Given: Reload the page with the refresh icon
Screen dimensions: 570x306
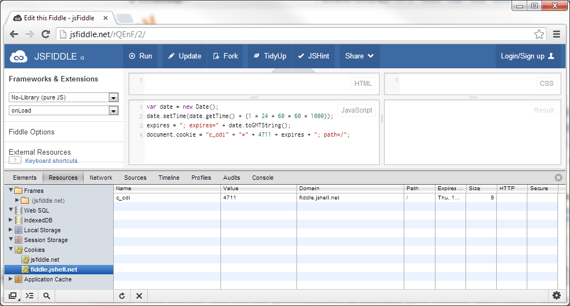Looking at the screenshot, I should (x=46, y=34).
